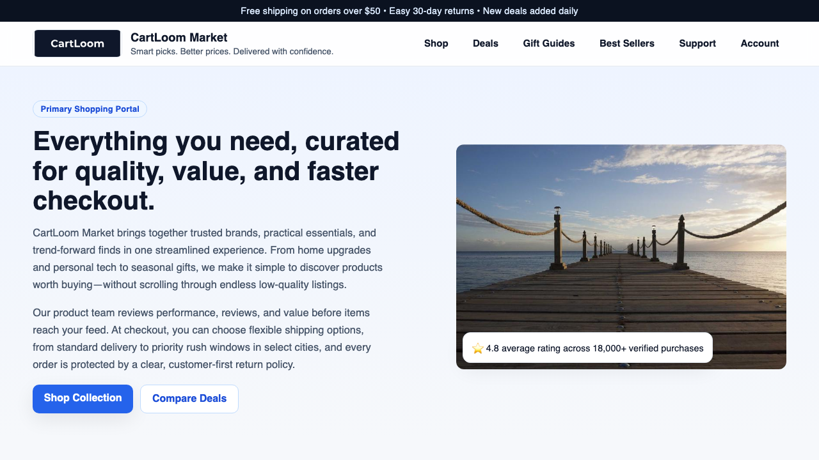Click the Smart picks tagline under CartLoom Market
The width and height of the screenshot is (819, 460).
point(232,51)
